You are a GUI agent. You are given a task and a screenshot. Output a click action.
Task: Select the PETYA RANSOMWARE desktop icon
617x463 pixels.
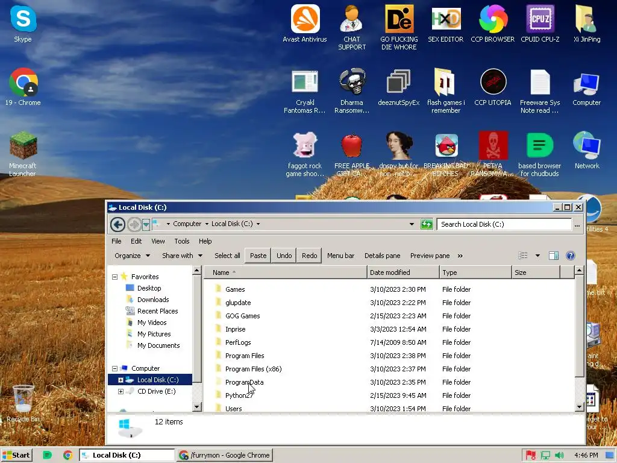pos(493,154)
